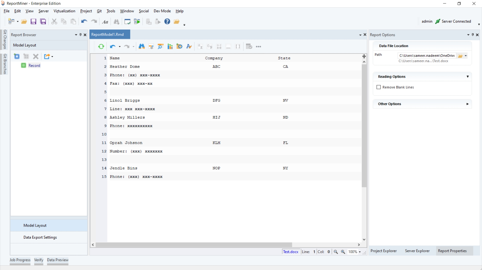
Task: Click the bar chart icon in editor toolbar
Action: pyautogui.click(x=170, y=47)
